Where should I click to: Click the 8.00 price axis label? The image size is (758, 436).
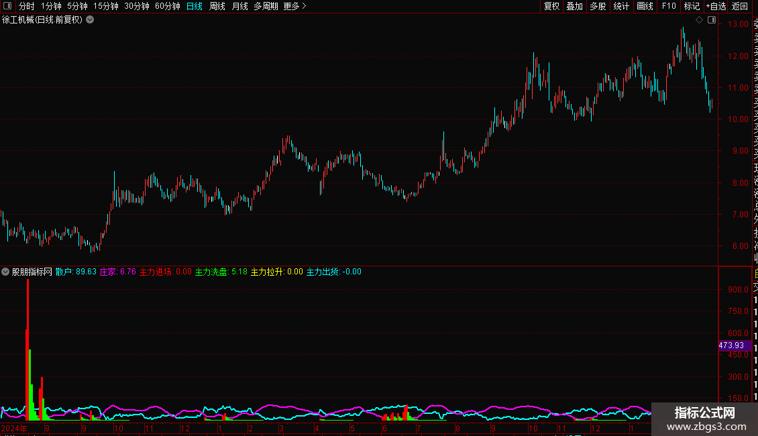tap(740, 182)
